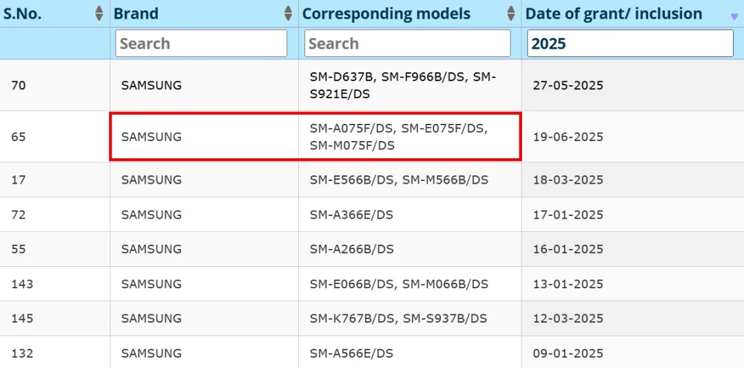The image size is (744, 368).
Task: Focus the Brand search box
Action: click(201, 43)
